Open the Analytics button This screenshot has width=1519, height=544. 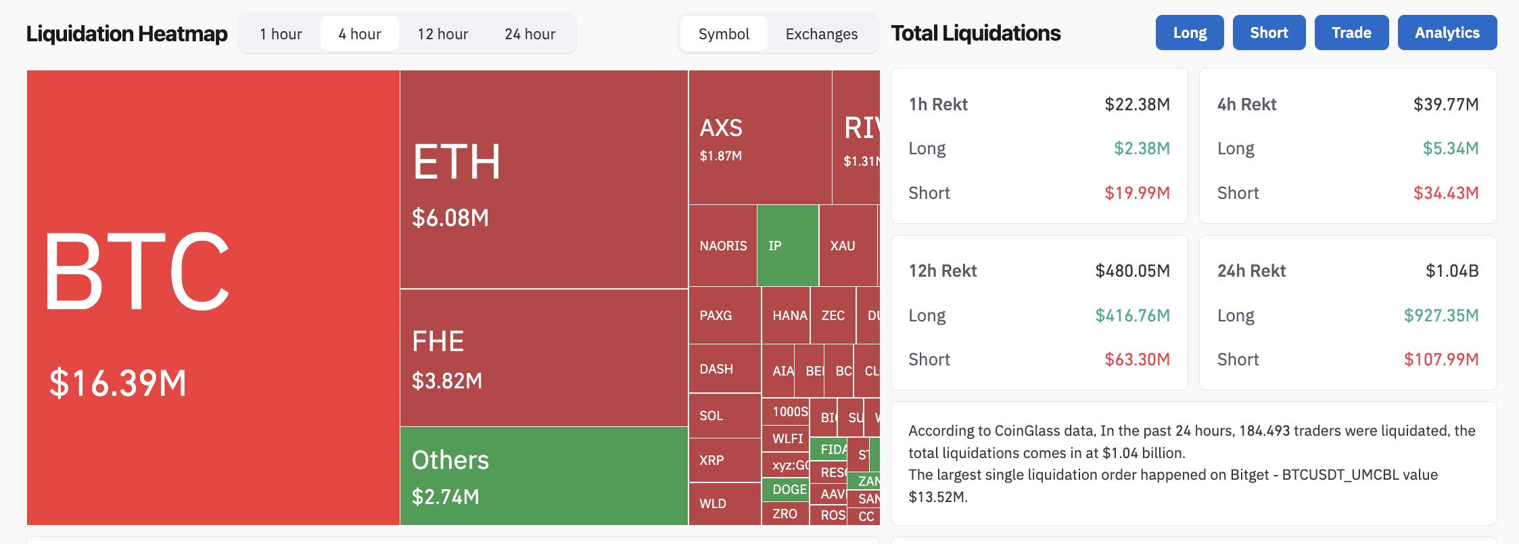point(1447,32)
